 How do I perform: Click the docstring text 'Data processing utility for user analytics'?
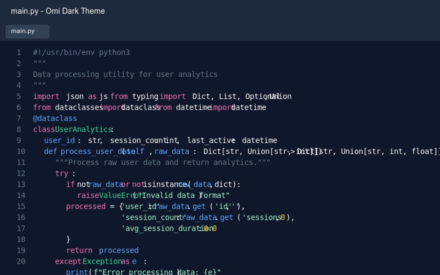[125, 74]
